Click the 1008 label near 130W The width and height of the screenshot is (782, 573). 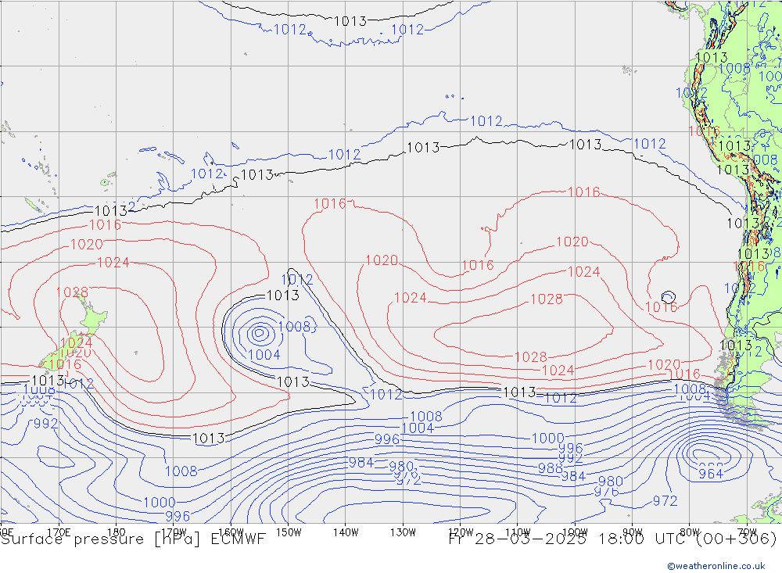coord(426,416)
